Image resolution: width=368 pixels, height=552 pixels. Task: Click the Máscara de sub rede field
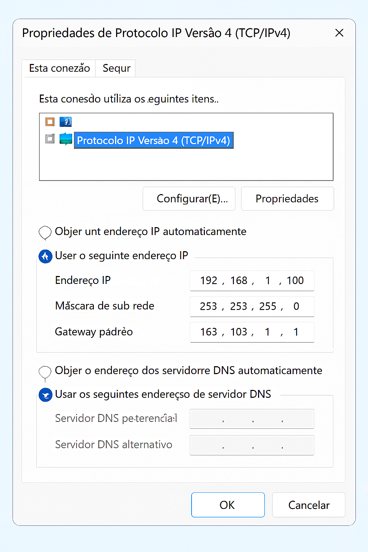tap(252, 307)
